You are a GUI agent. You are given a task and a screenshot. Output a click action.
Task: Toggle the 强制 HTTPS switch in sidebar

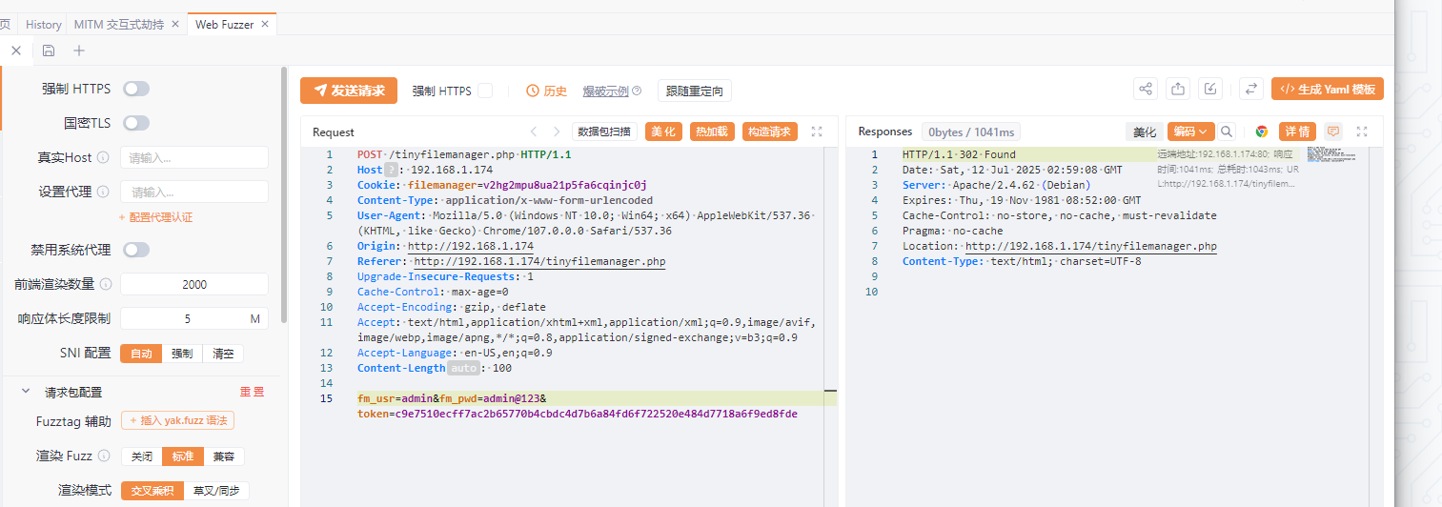(136, 89)
